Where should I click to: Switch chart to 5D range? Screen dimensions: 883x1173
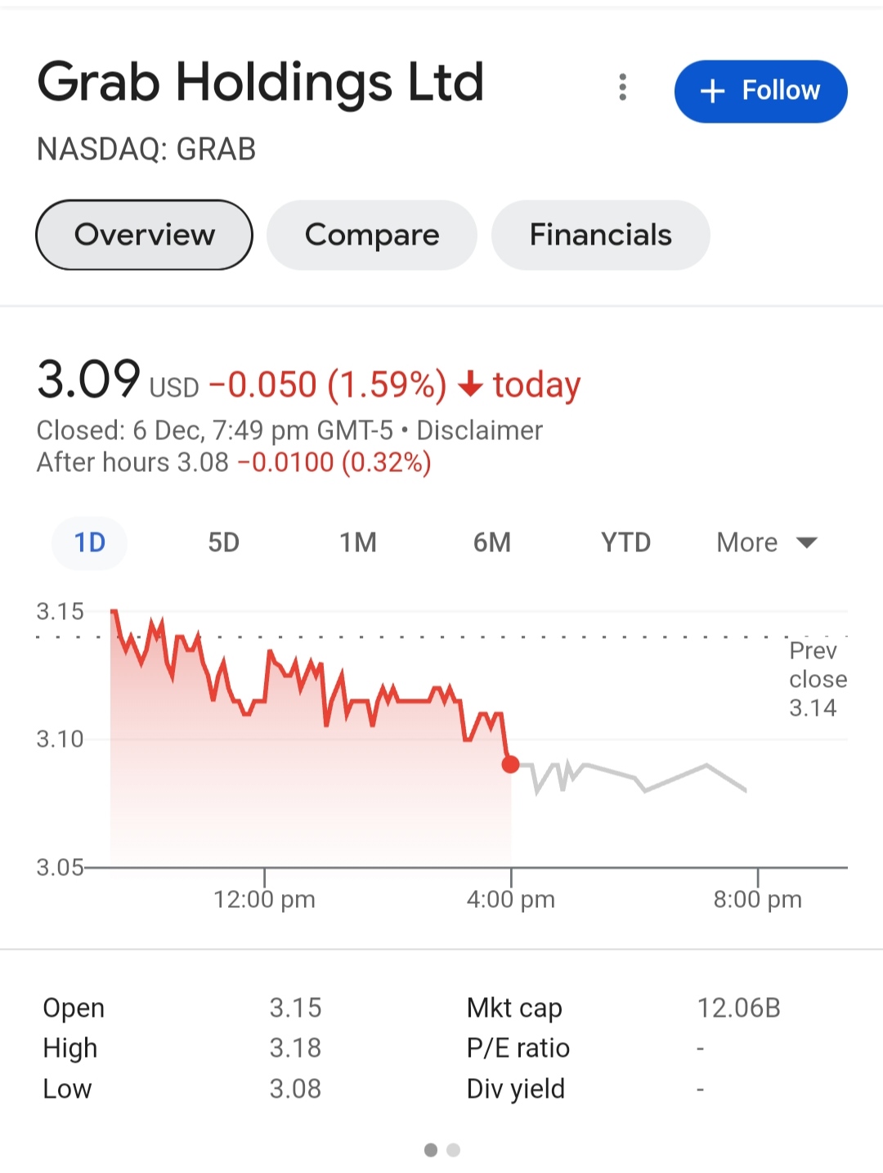(223, 542)
